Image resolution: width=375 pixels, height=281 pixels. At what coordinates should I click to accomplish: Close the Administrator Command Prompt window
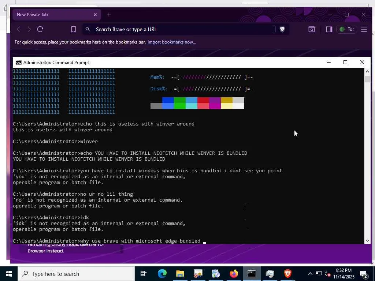[362, 62]
